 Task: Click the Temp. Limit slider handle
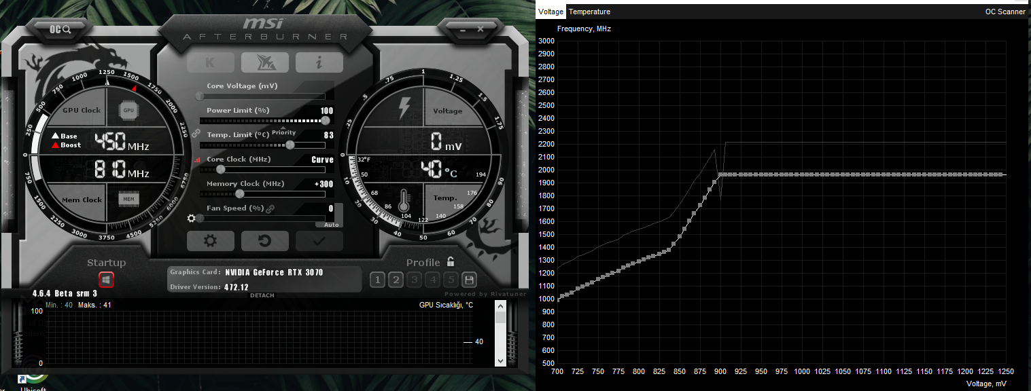click(x=291, y=145)
